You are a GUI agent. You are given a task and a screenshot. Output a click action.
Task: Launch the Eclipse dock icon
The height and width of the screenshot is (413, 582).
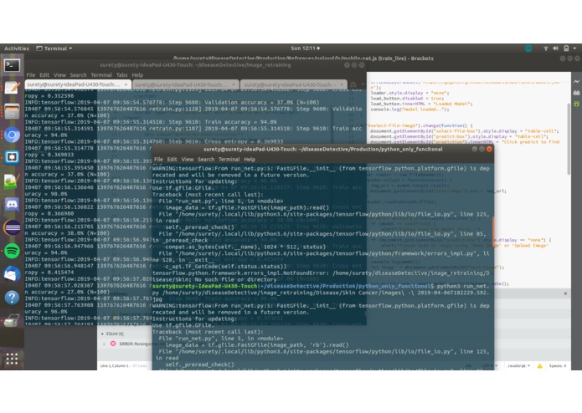(x=12, y=227)
